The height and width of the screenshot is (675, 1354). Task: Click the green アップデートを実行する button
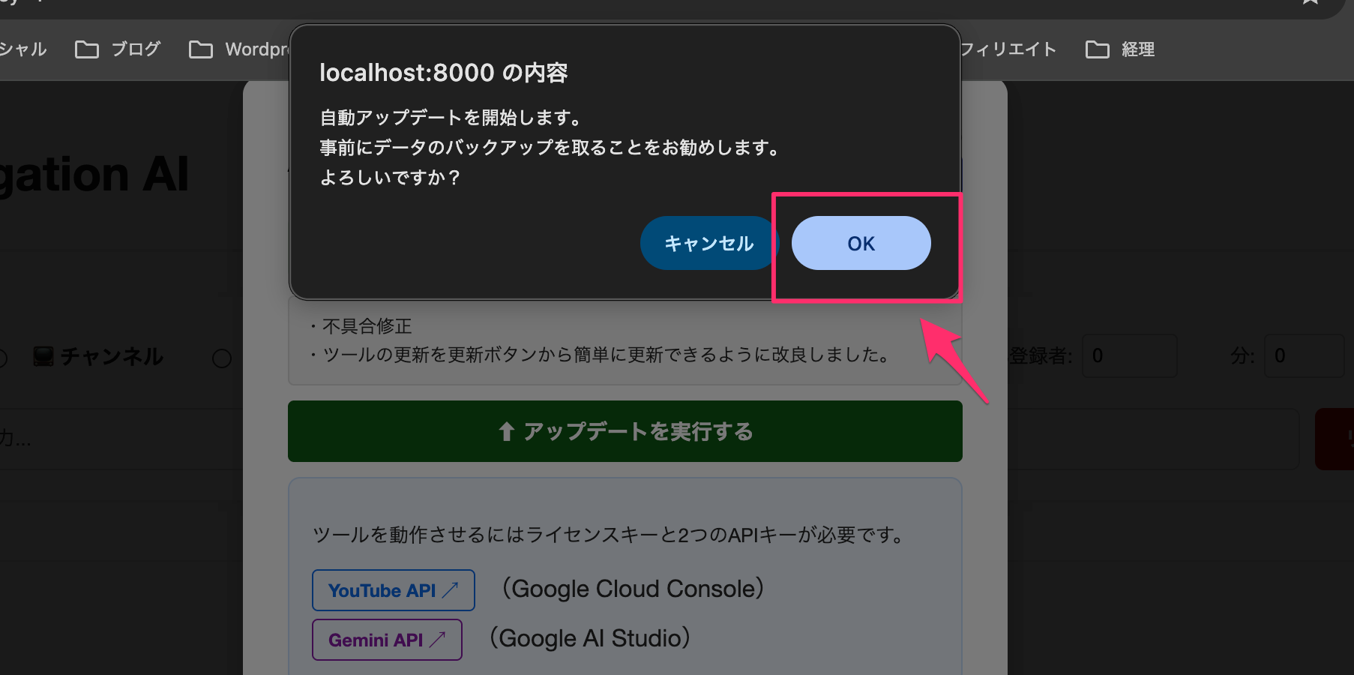625,431
